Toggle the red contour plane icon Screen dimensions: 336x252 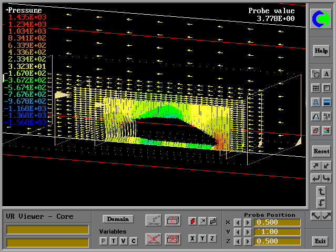[192, 221]
